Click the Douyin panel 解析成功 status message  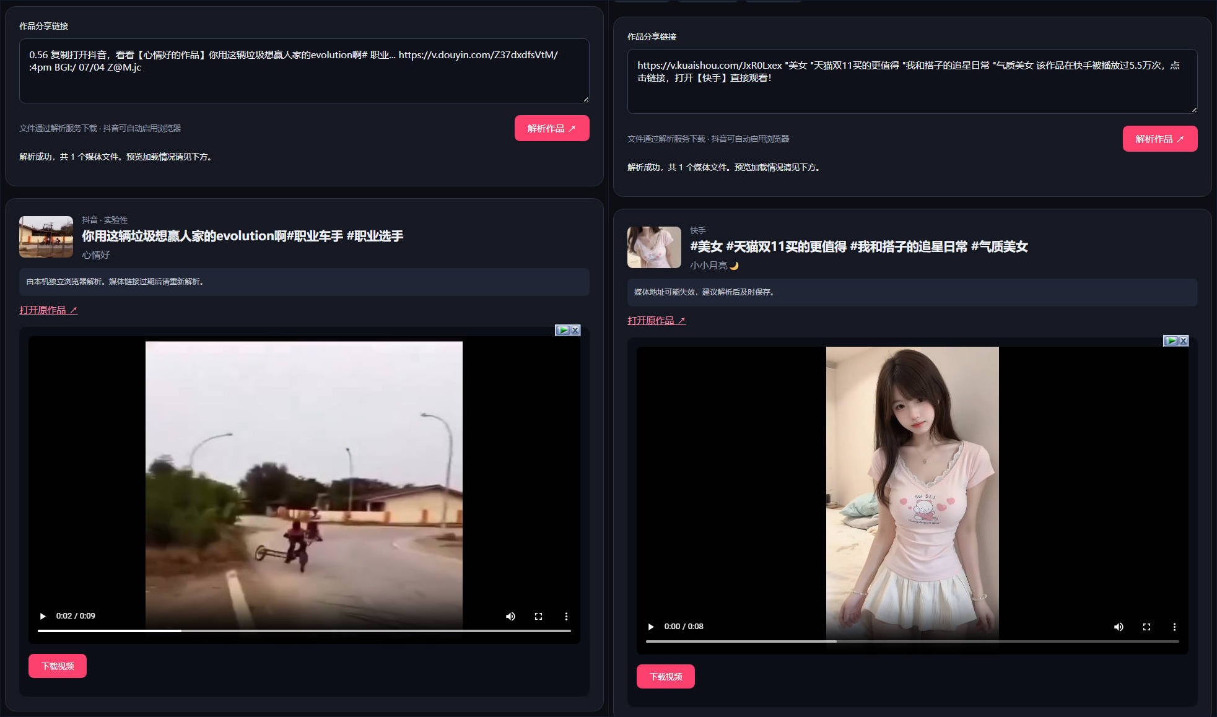point(117,157)
